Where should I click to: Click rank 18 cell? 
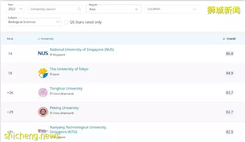(x=10, y=73)
